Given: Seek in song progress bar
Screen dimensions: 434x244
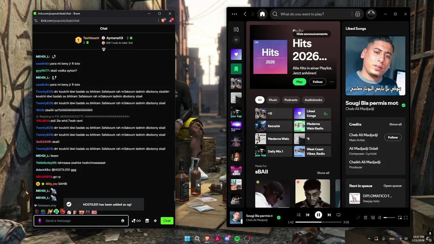Looking at the screenshot, I should click(318, 222).
